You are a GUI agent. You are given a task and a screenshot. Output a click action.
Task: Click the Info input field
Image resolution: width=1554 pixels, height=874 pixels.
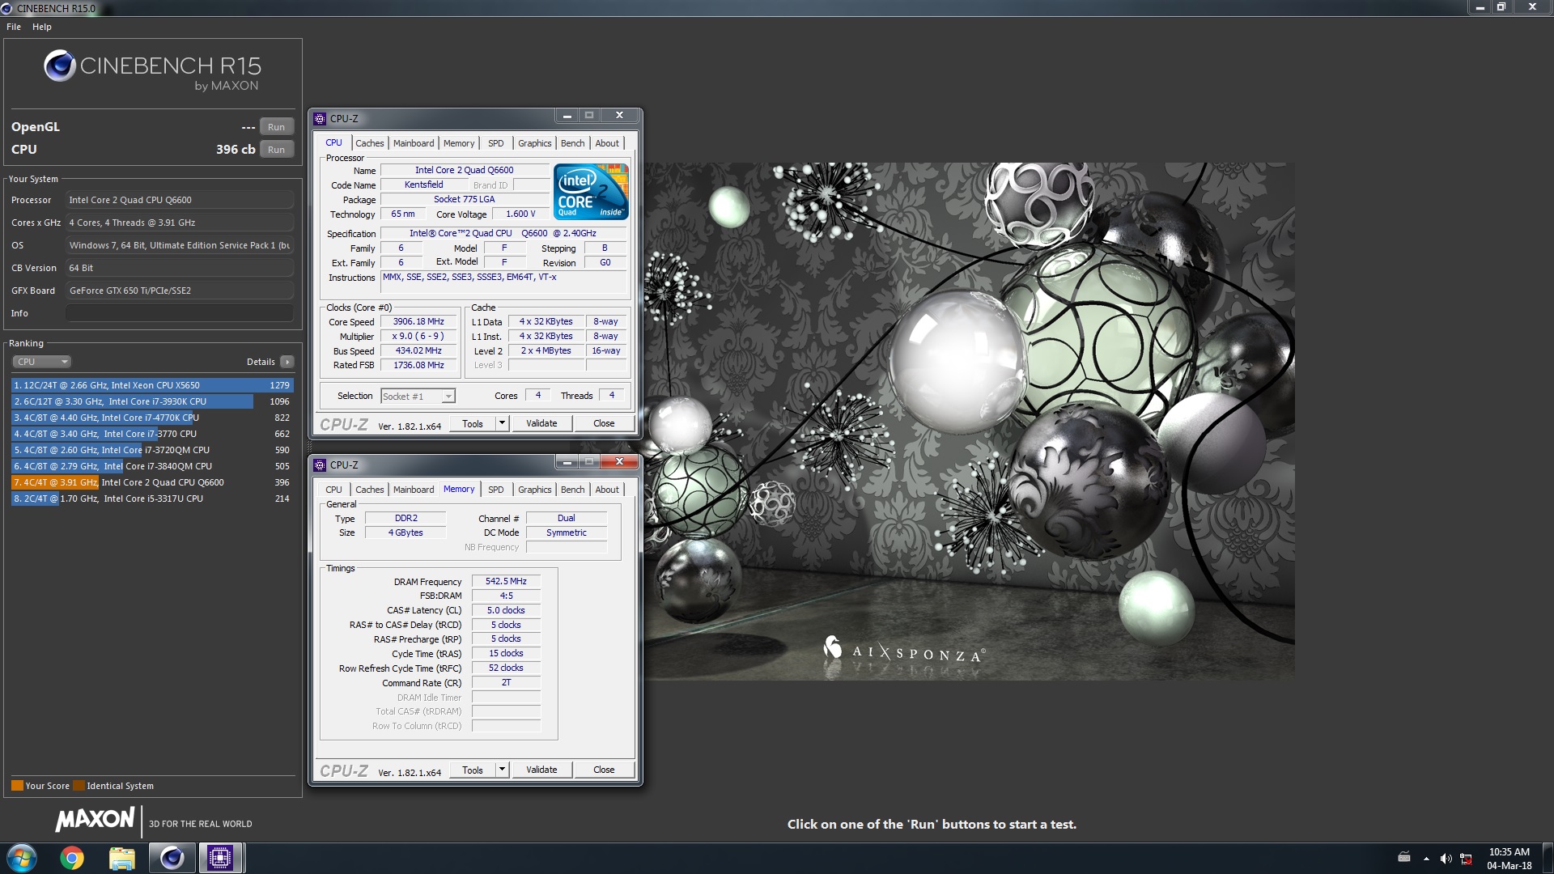point(179,313)
